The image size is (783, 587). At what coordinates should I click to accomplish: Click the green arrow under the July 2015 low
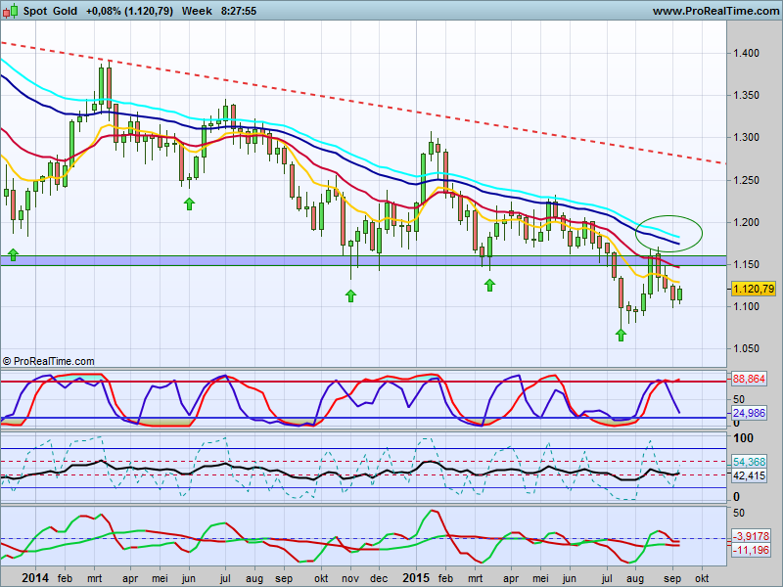[x=621, y=335]
